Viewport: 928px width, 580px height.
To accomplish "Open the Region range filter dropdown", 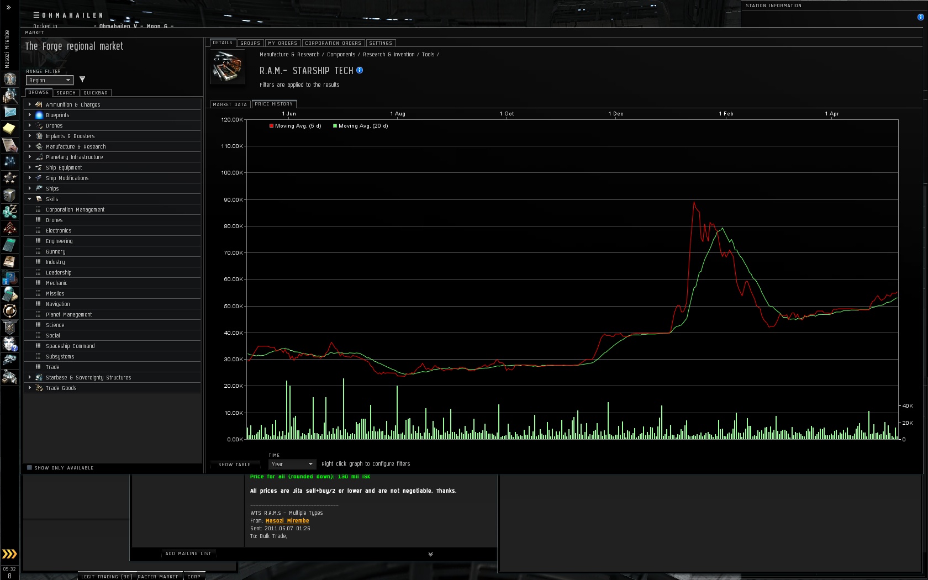I will 50,80.
